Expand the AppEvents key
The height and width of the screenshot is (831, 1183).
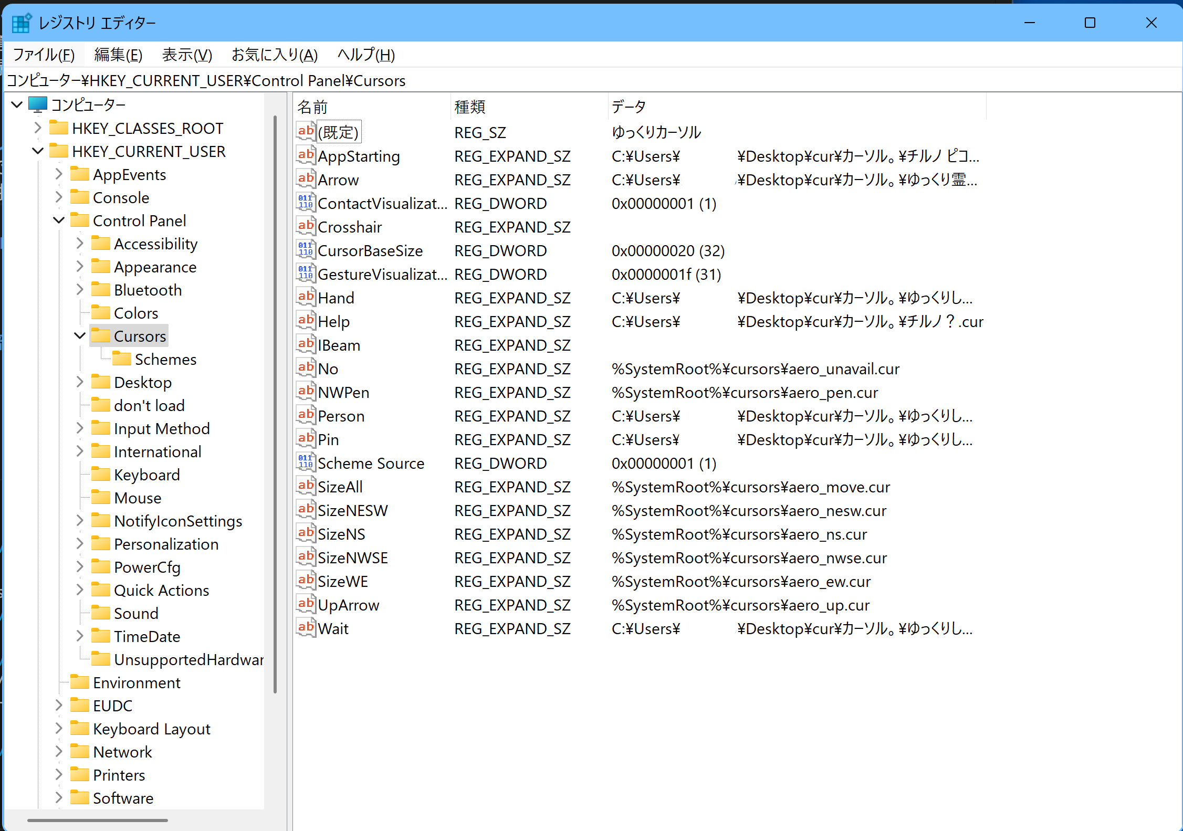[59, 174]
